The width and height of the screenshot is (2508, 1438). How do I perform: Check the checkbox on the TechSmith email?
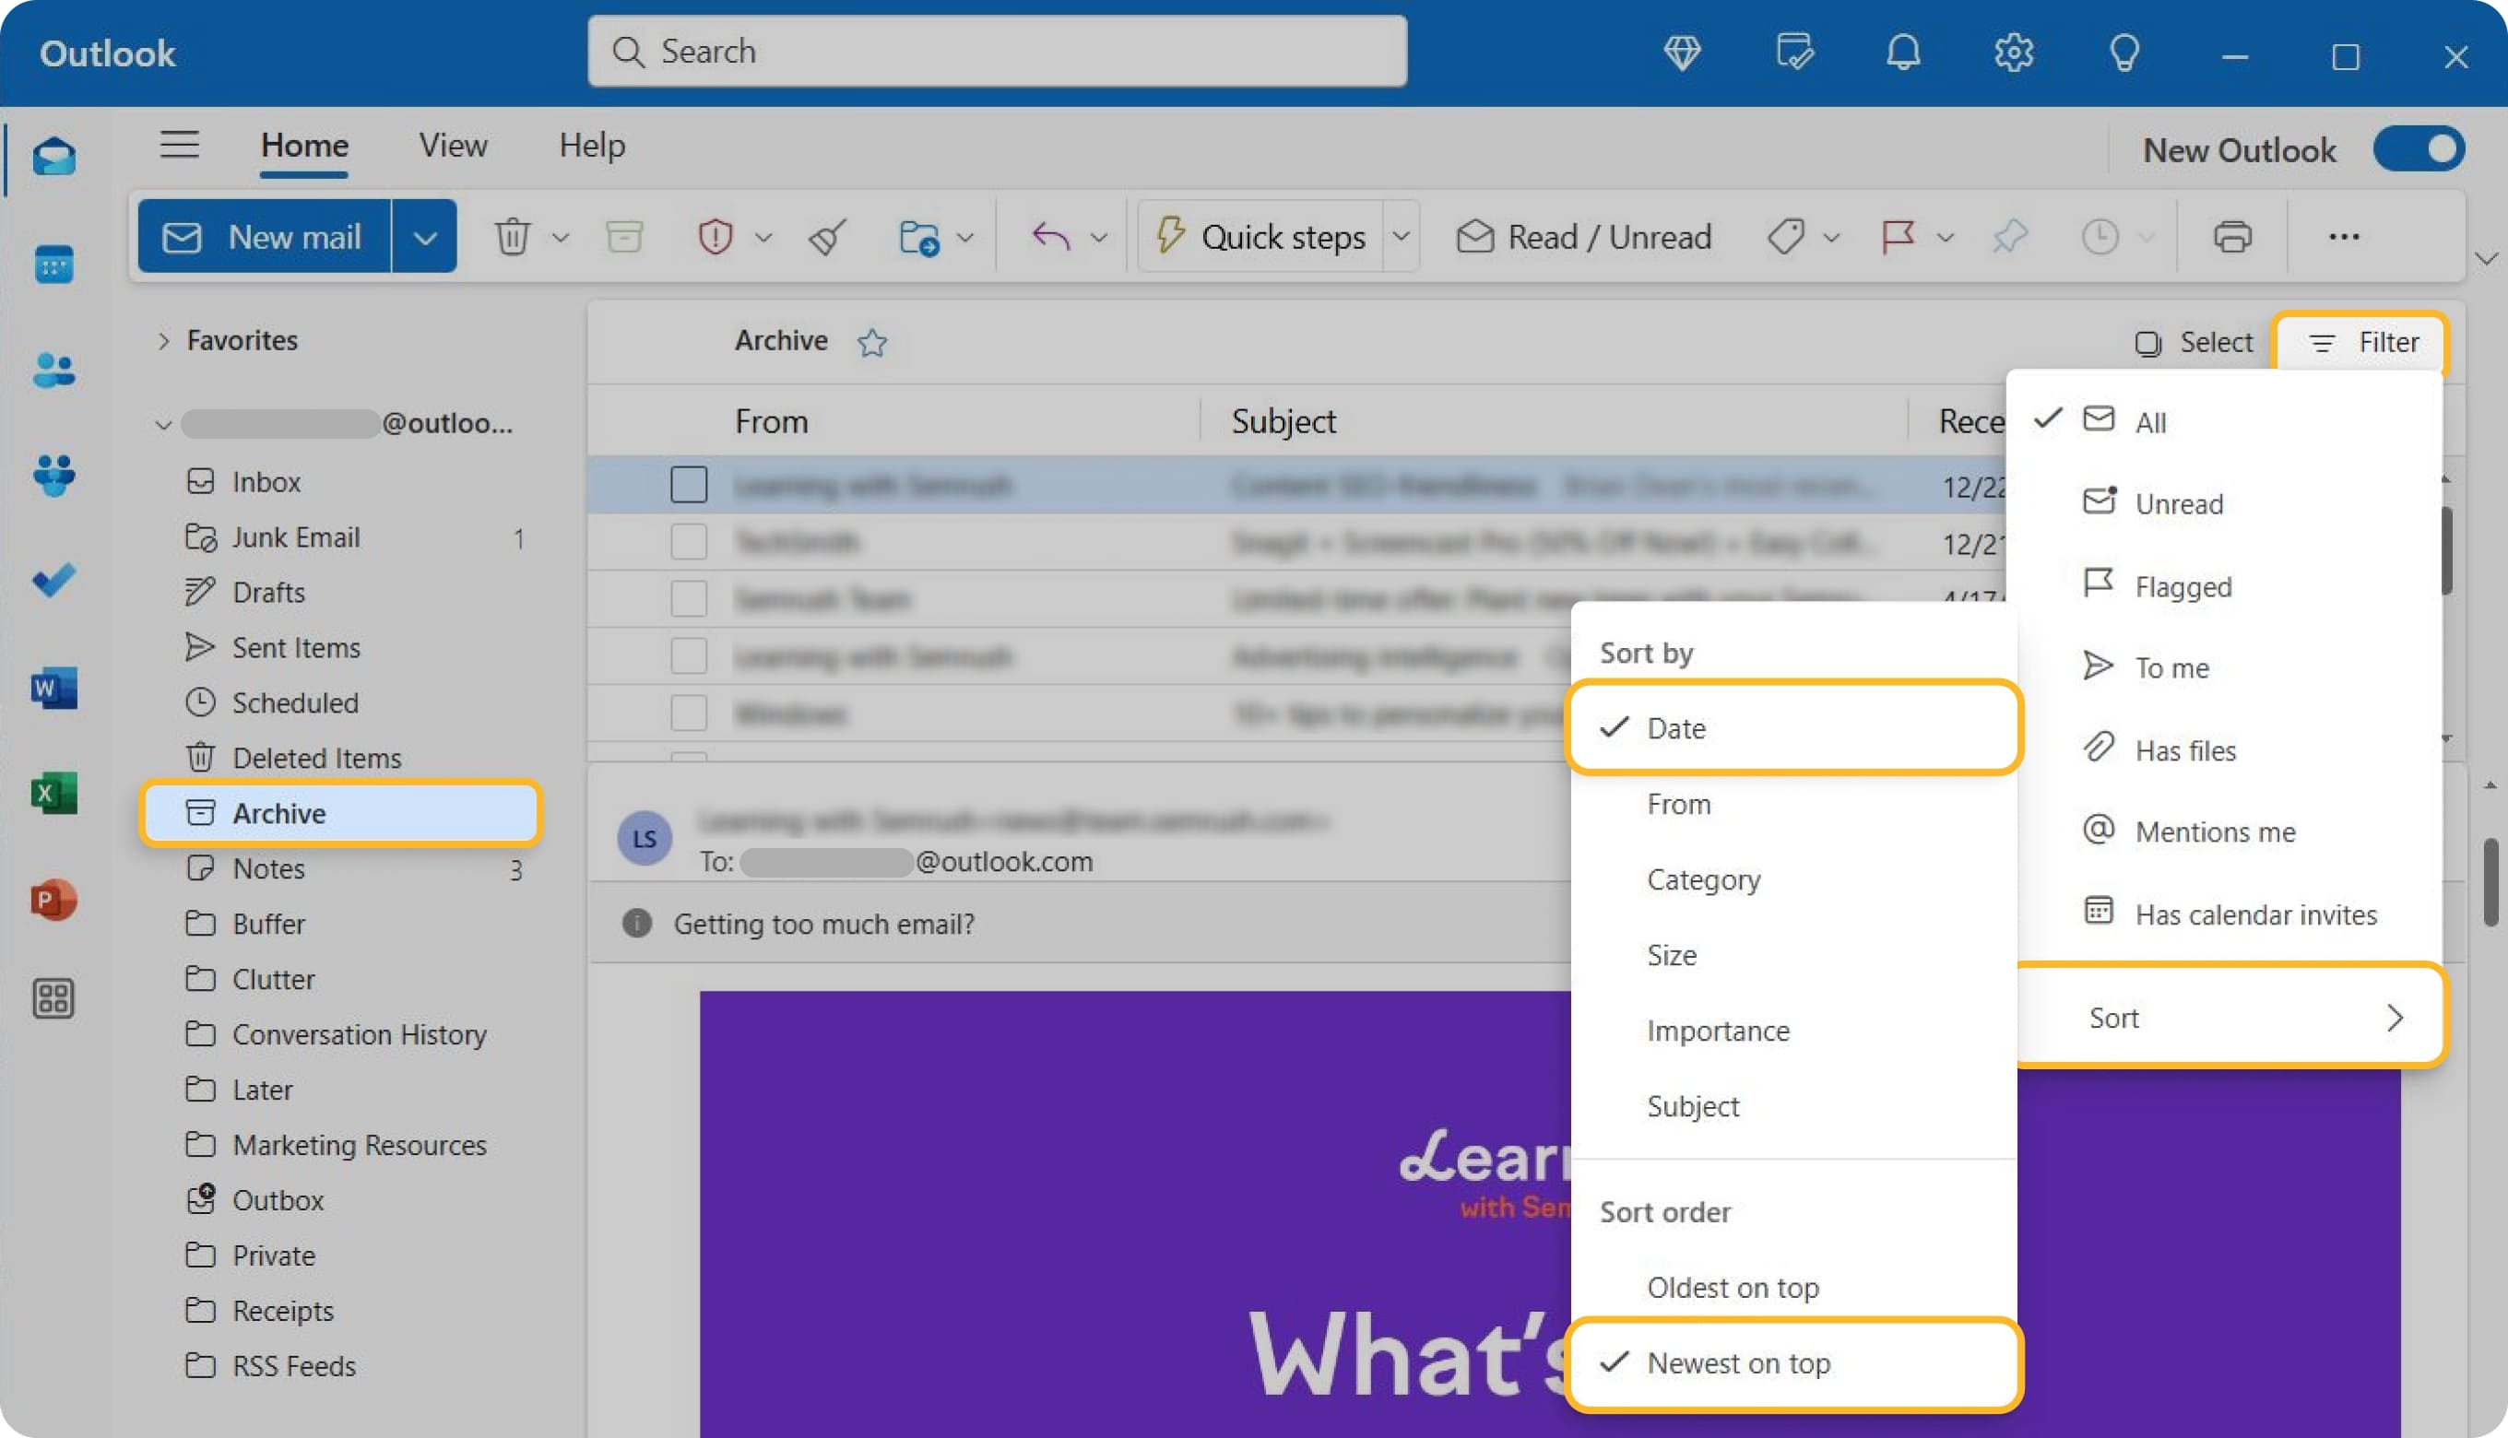coord(690,541)
